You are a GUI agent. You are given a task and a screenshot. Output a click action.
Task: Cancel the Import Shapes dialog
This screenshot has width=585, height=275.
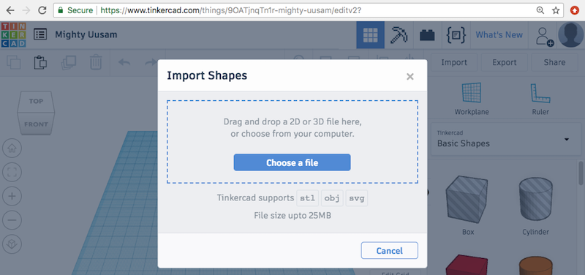(x=390, y=251)
